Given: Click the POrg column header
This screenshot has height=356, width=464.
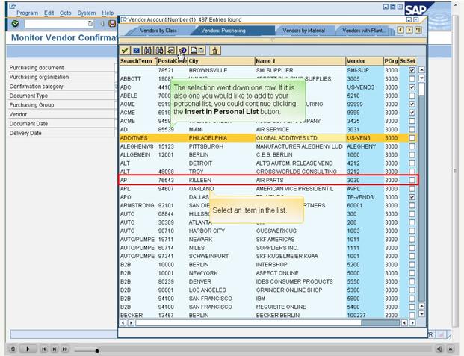Looking at the screenshot, I should [x=391, y=61].
